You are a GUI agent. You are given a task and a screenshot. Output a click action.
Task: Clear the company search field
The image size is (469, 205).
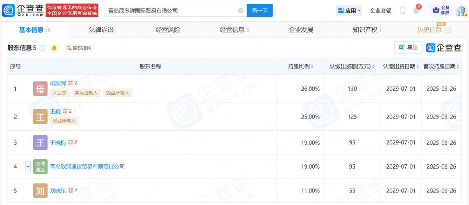(x=241, y=11)
